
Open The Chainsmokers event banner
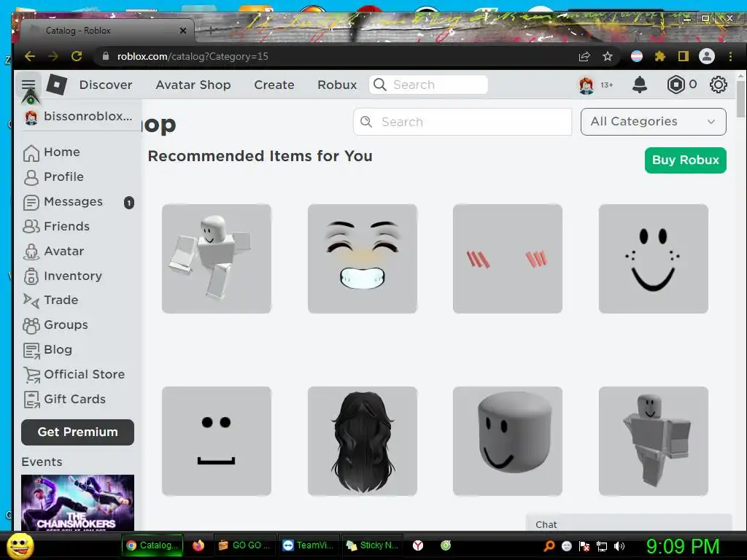(x=77, y=502)
